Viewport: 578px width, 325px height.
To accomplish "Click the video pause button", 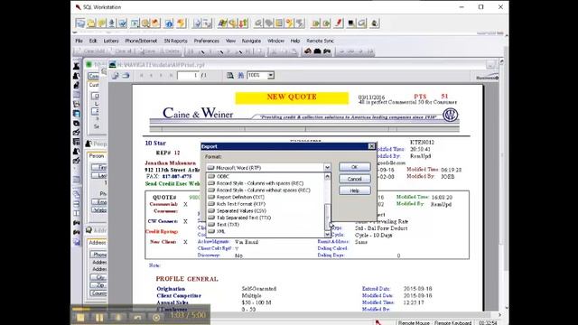I will (x=99, y=318).
